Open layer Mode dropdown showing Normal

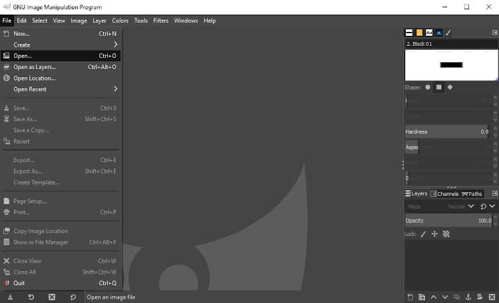(x=440, y=207)
